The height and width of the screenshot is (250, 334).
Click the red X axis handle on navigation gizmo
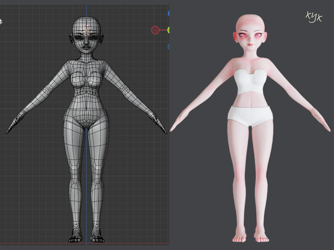tap(156, 29)
